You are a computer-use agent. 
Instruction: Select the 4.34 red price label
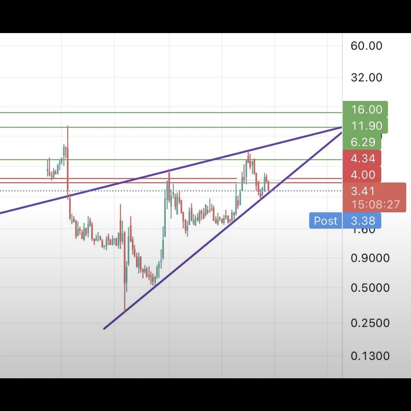[362, 158]
